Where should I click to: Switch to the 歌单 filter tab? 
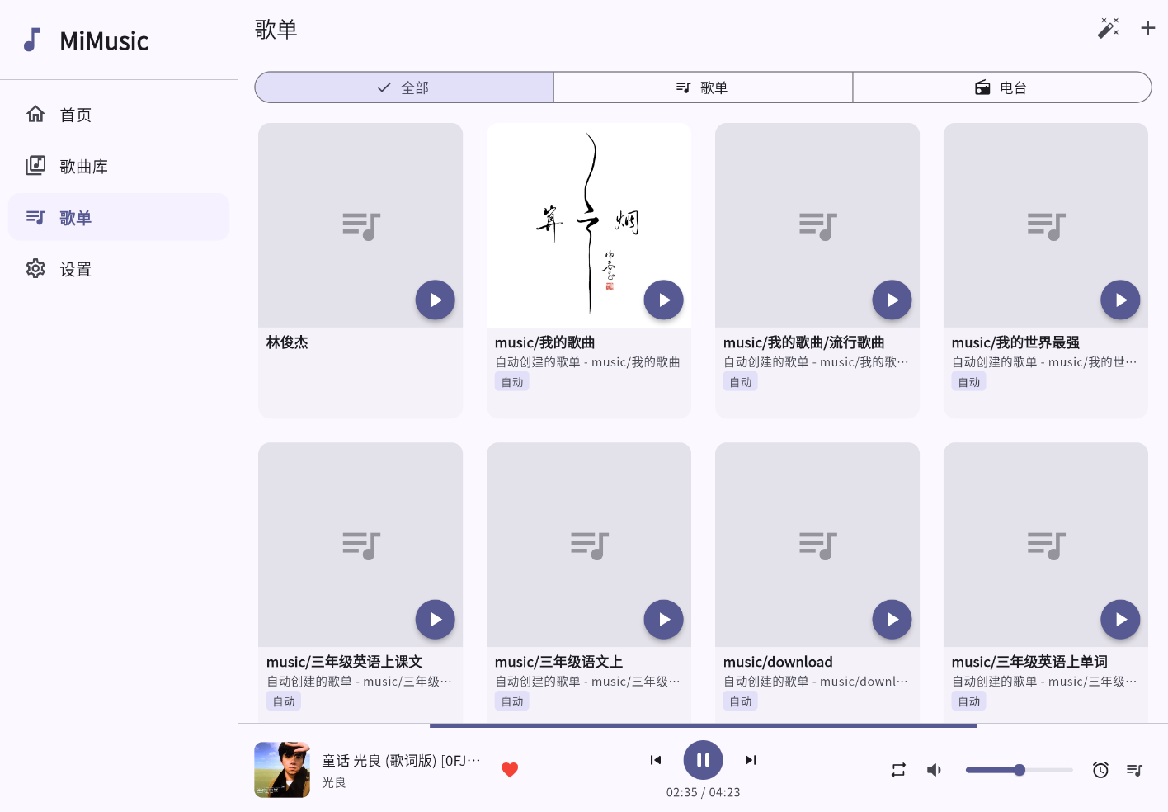(703, 87)
